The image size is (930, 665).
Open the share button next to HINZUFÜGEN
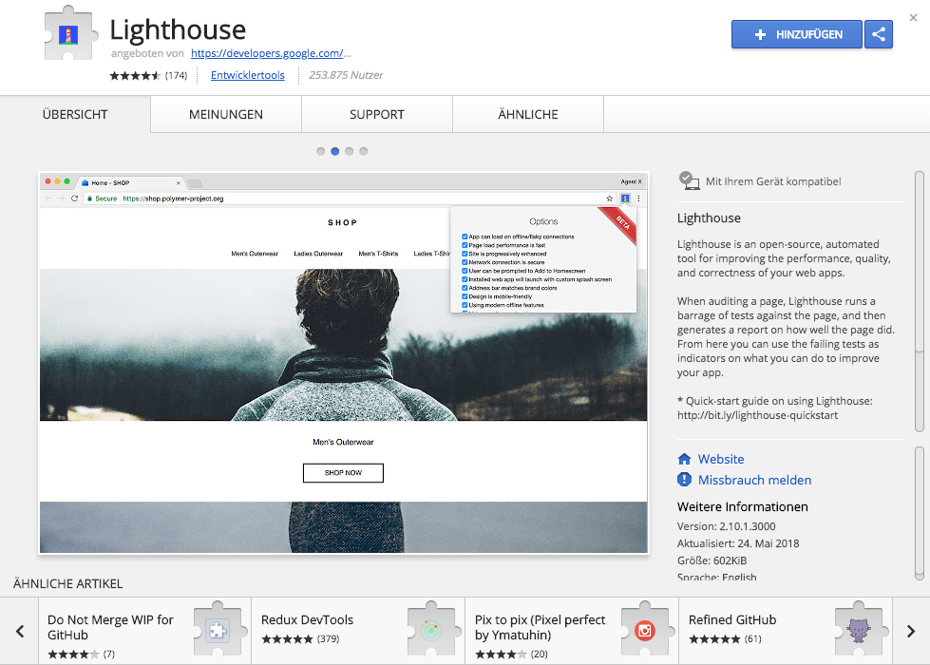[879, 34]
